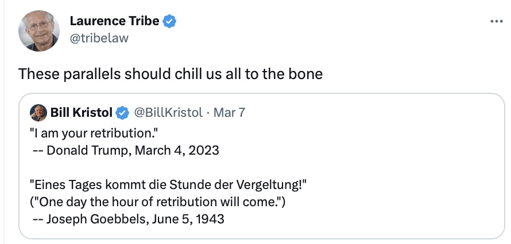Click Bill Kristol's small avatar
Image resolution: width=511 pixels, height=244 pixels.
[38, 112]
